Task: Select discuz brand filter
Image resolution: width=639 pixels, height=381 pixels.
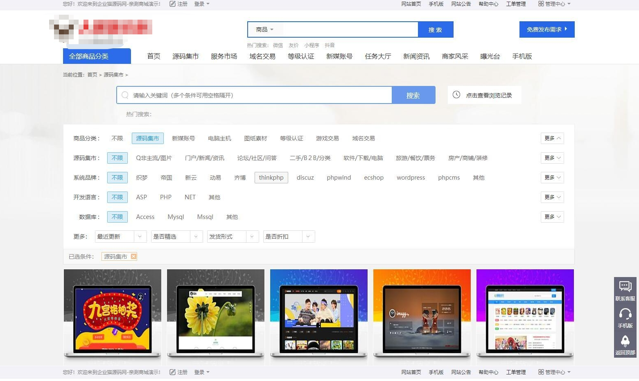Action: click(x=305, y=178)
